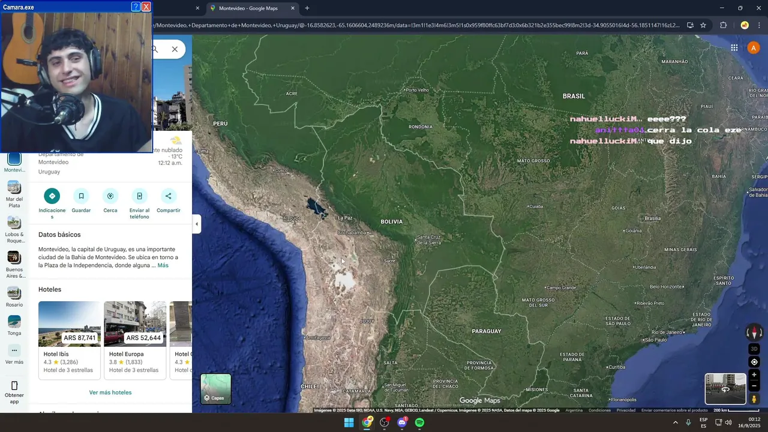Open the Street View preview thumbnail
This screenshot has height=432, width=768.
point(725,388)
